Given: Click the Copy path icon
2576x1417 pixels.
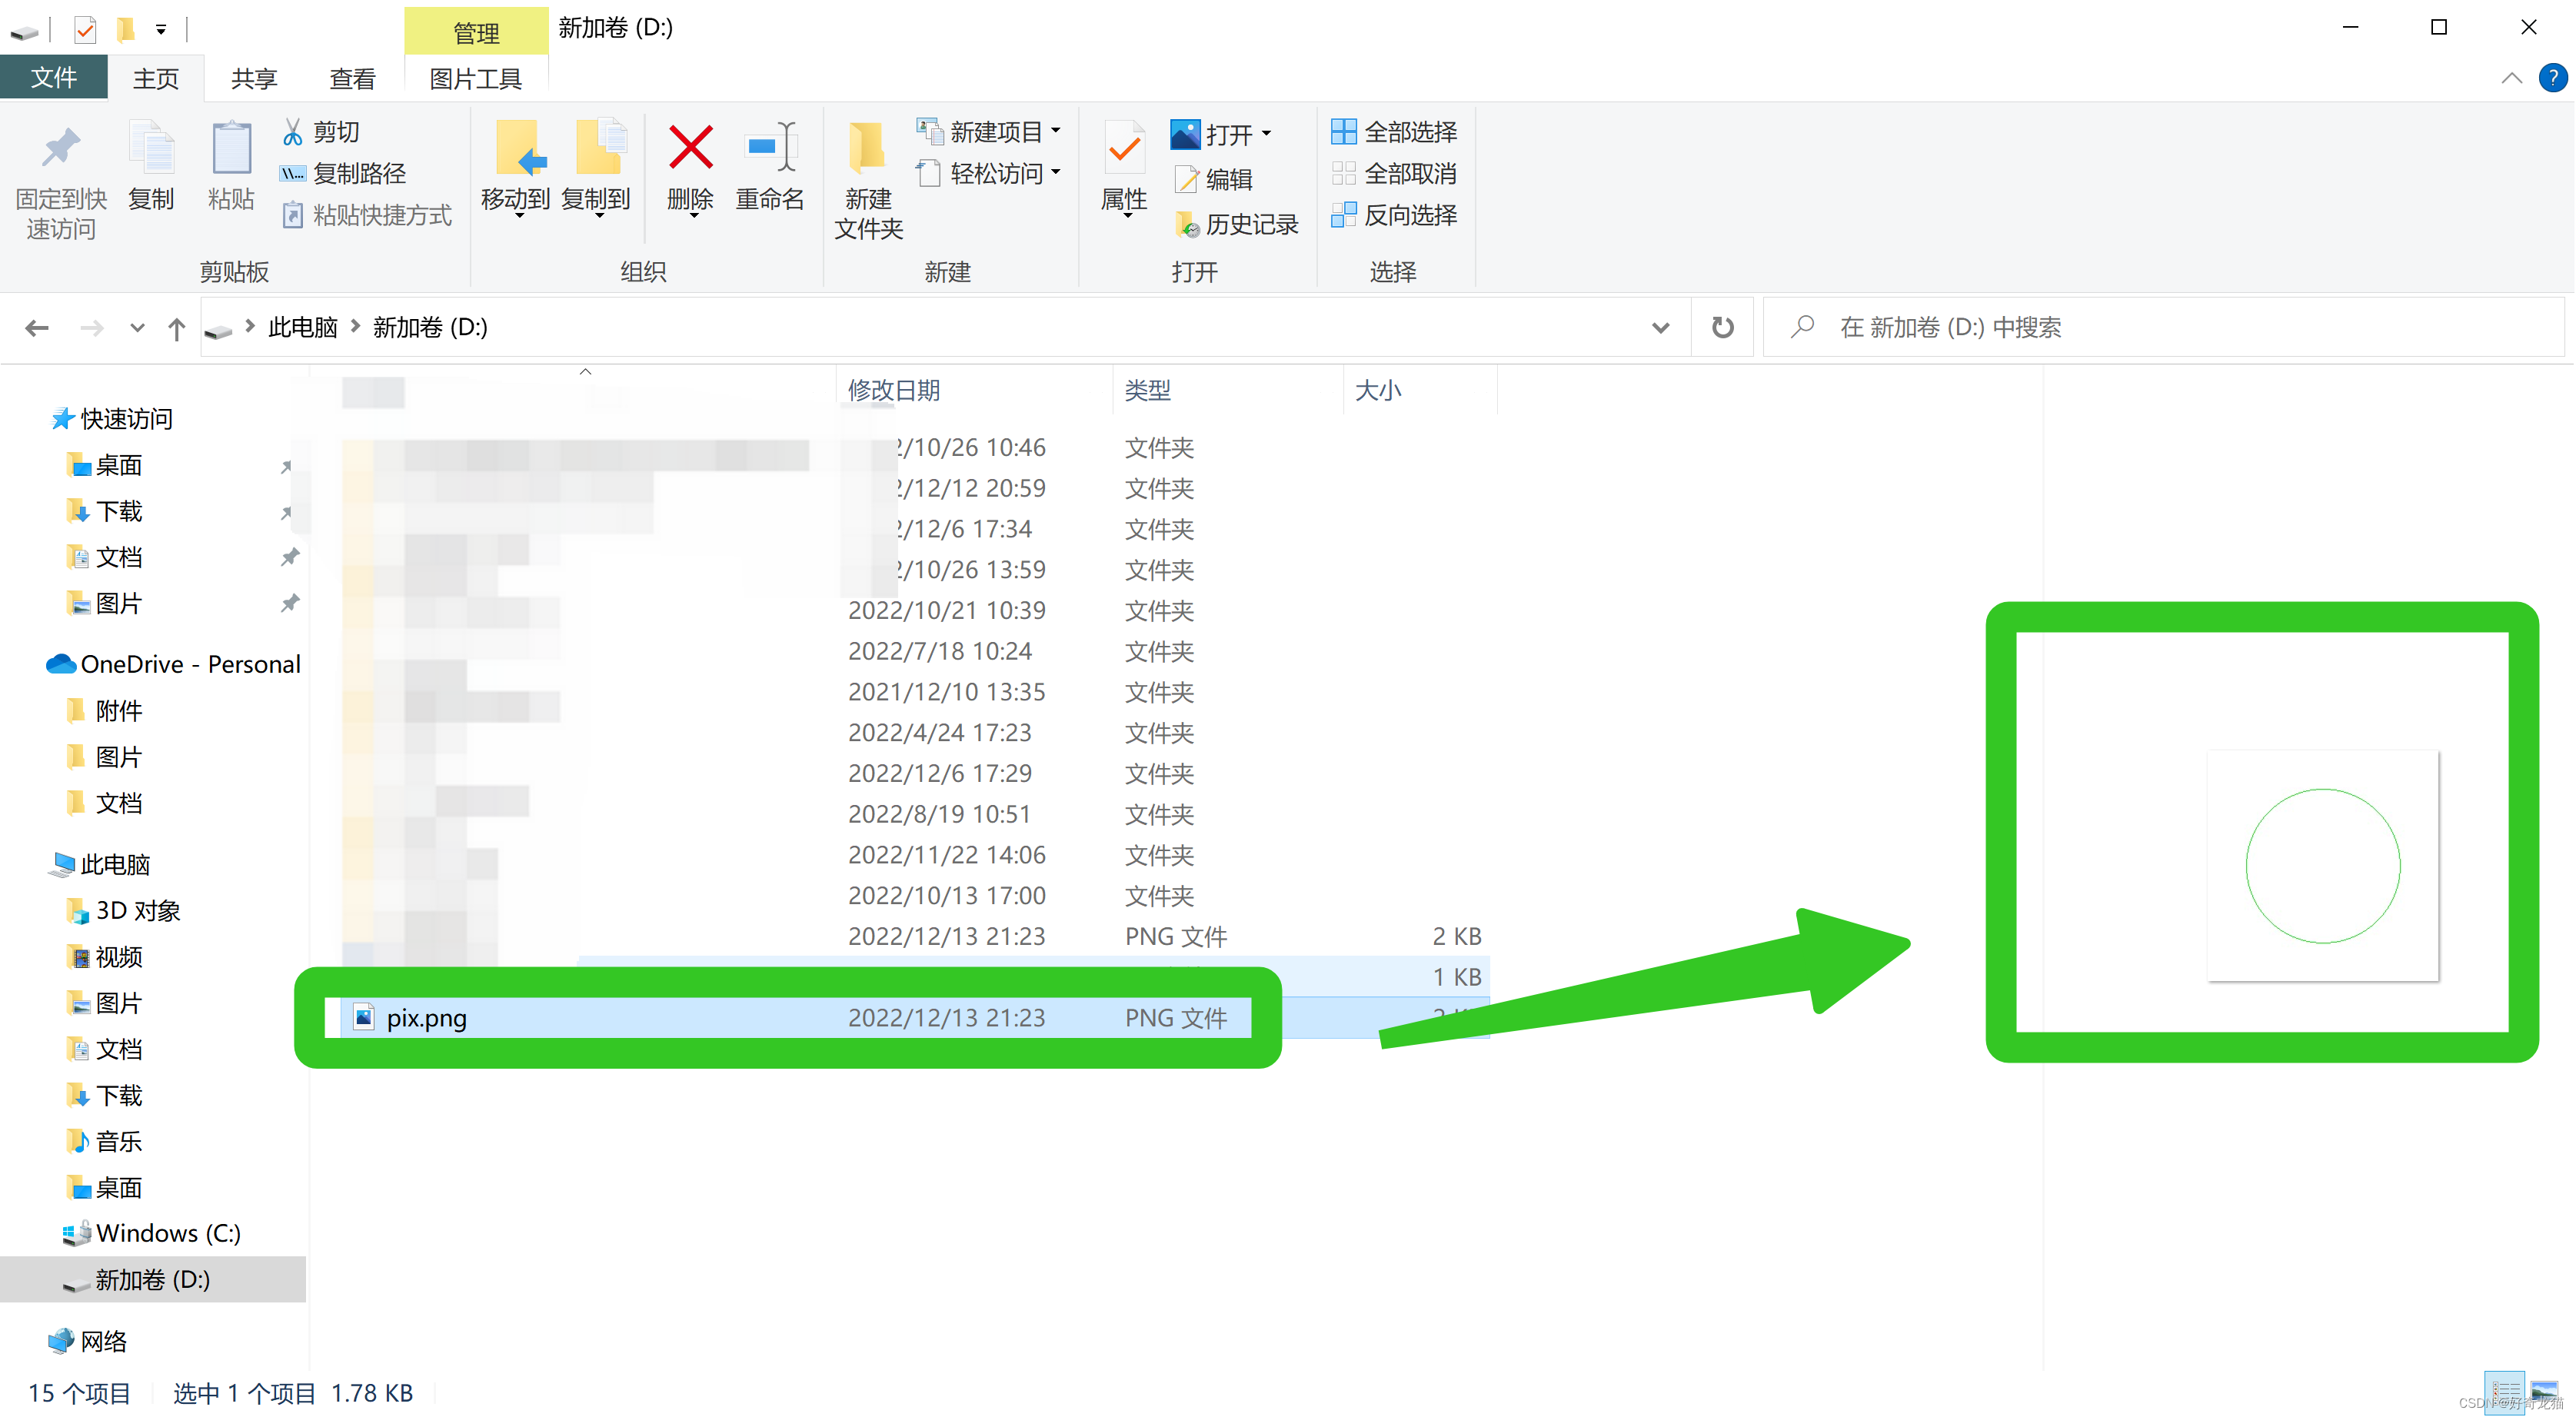Looking at the screenshot, I should point(293,173).
